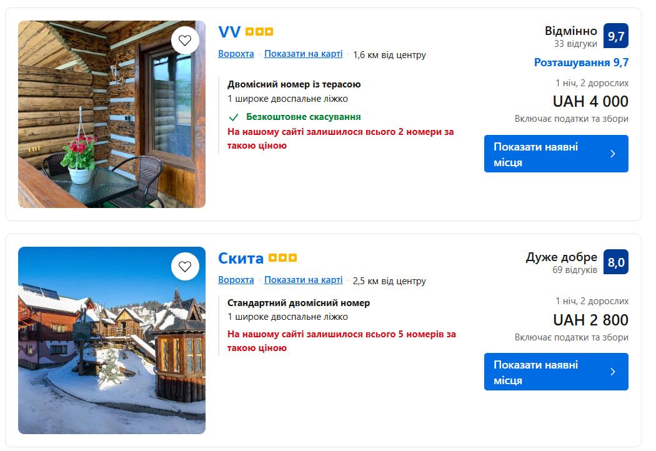Screen dimensions: 656x451
Task: Show VV on map via Показати на карті
Action: coord(303,54)
